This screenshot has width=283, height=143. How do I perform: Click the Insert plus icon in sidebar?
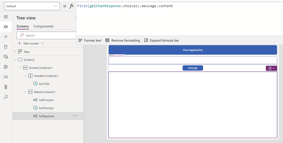point(6,37)
